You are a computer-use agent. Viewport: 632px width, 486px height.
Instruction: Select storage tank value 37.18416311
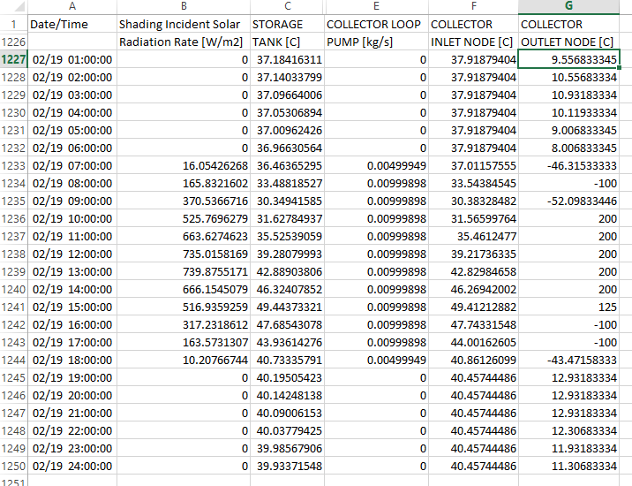point(288,60)
